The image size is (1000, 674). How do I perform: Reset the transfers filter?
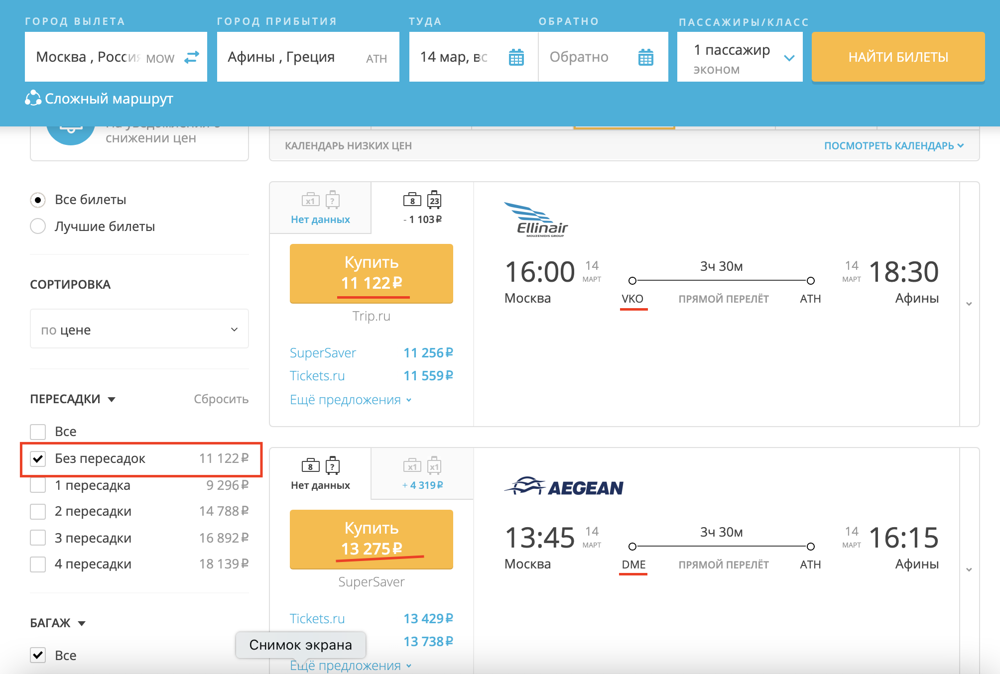221,399
